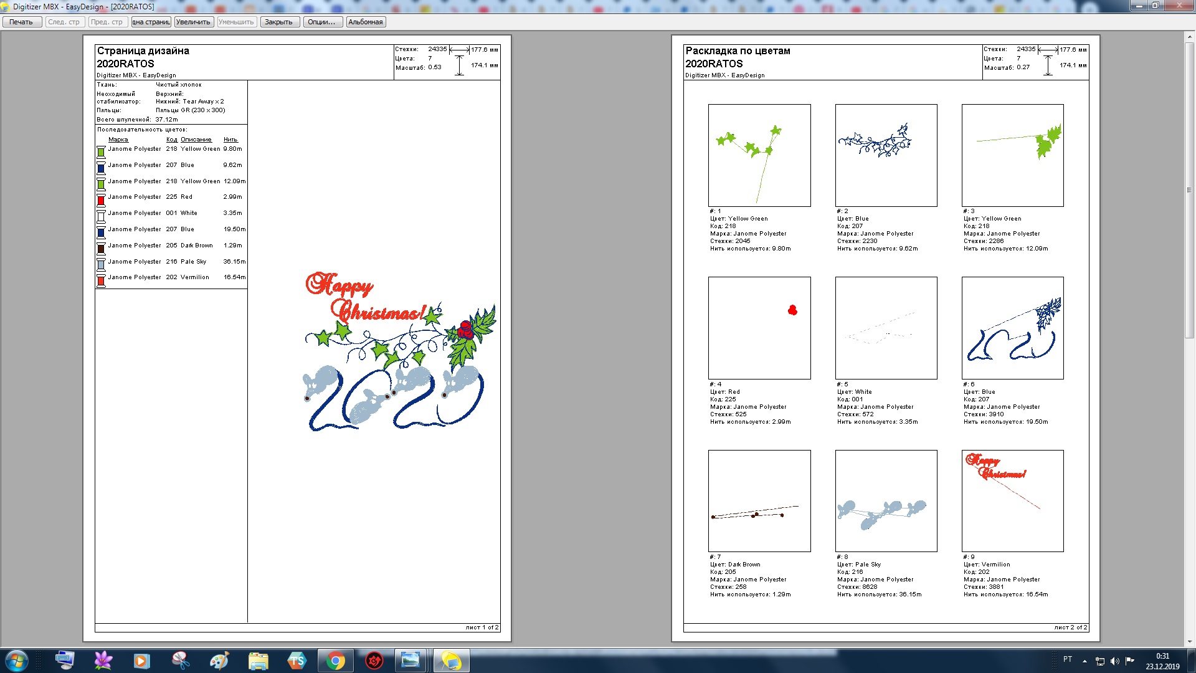Click the Печать print button
The width and height of the screenshot is (1196, 673).
tap(22, 22)
